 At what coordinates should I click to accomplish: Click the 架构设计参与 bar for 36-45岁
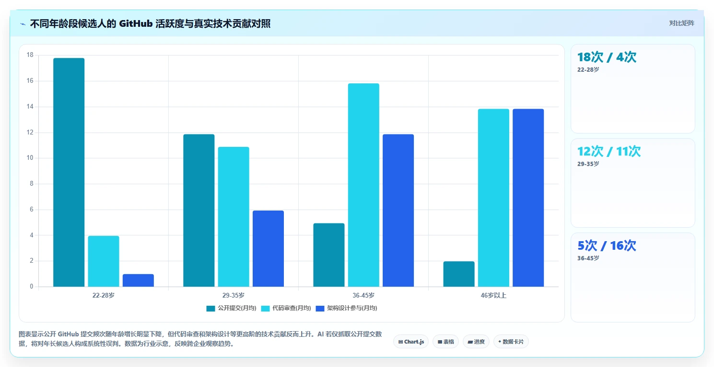398,211
